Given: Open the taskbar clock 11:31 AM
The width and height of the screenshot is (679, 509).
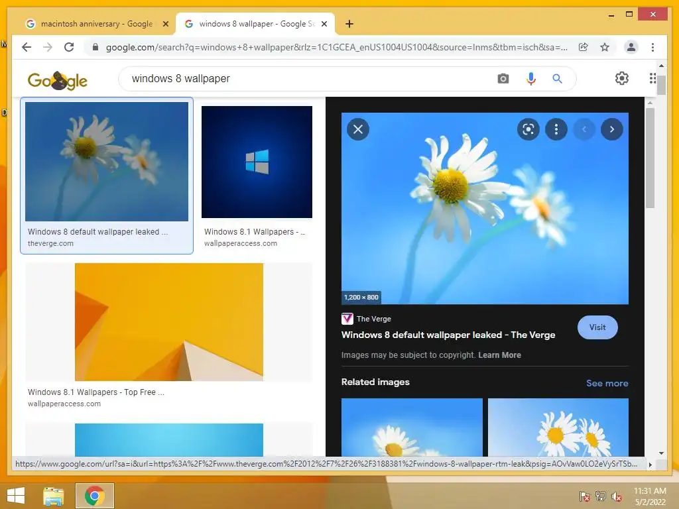Looking at the screenshot, I should click(650, 496).
